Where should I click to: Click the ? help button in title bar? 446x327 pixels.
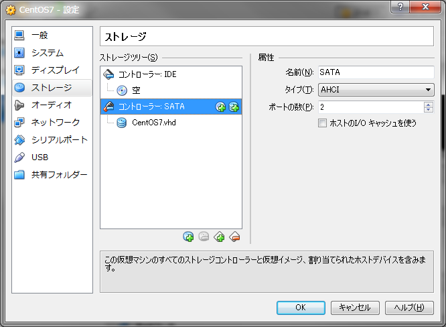(x=400, y=7)
